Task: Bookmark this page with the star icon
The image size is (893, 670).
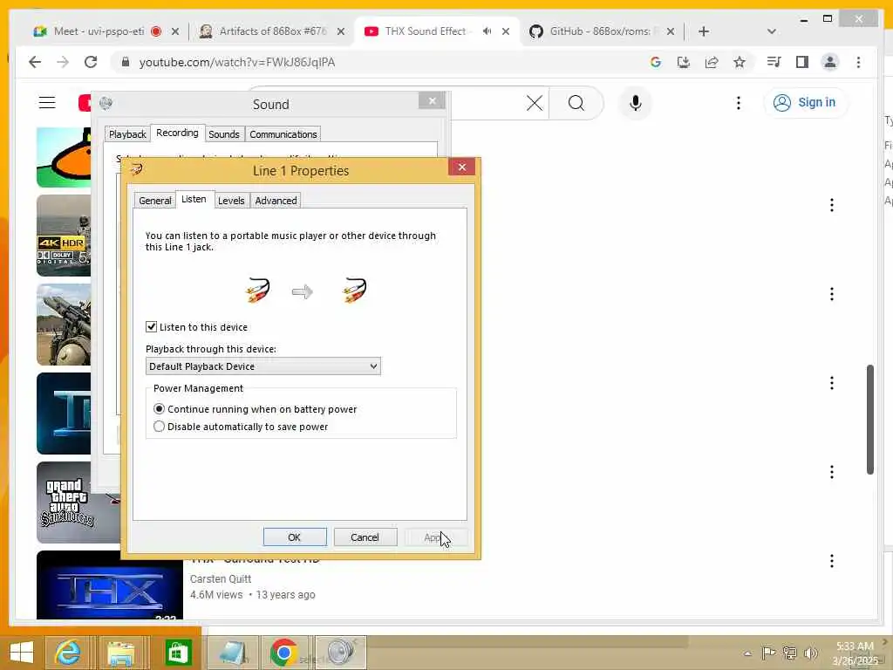Action: click(x=740, y=62)
